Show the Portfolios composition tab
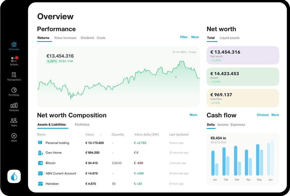 pyautogui.click(x=82, y=125)
